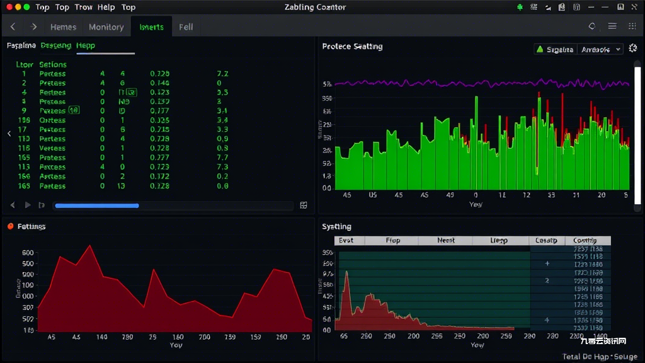Screen dimensions: 645x363
Task: Click the value 0.715 in the table
Action: click(x=159, y=129)
